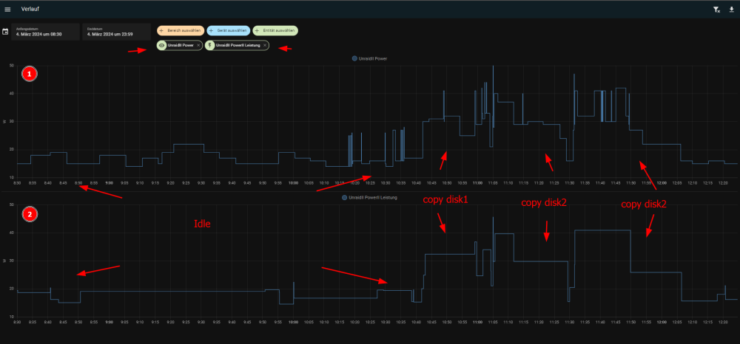
Task: Click the Verlauf page title
Action: click(30, 10)
